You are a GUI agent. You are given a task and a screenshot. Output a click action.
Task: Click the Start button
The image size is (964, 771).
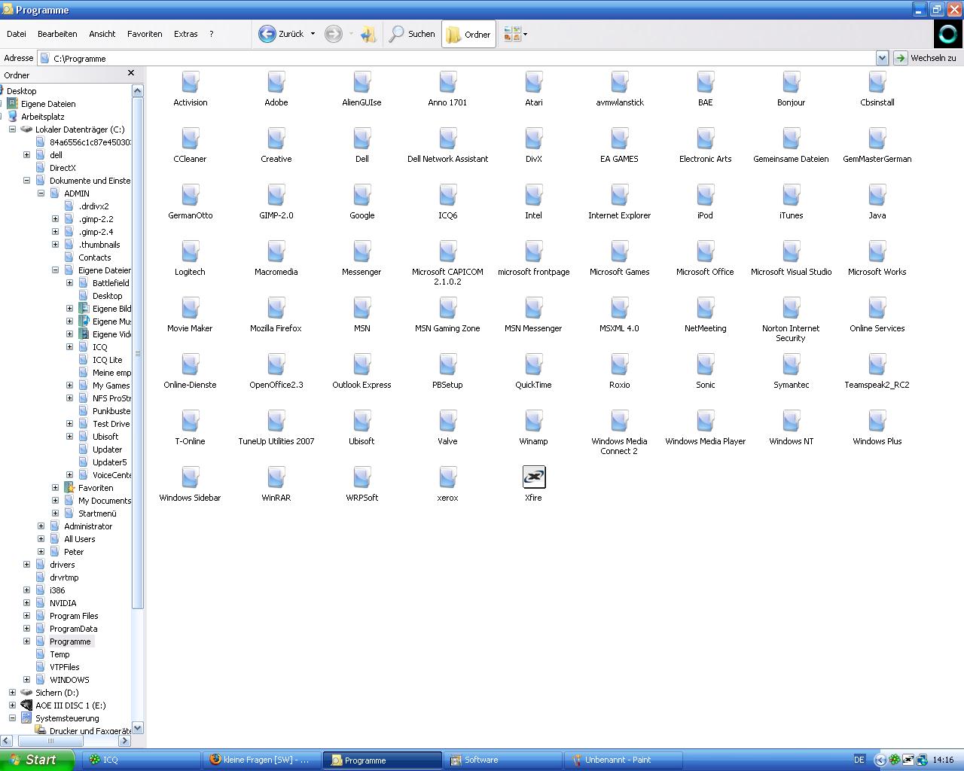tap(36, 760)
